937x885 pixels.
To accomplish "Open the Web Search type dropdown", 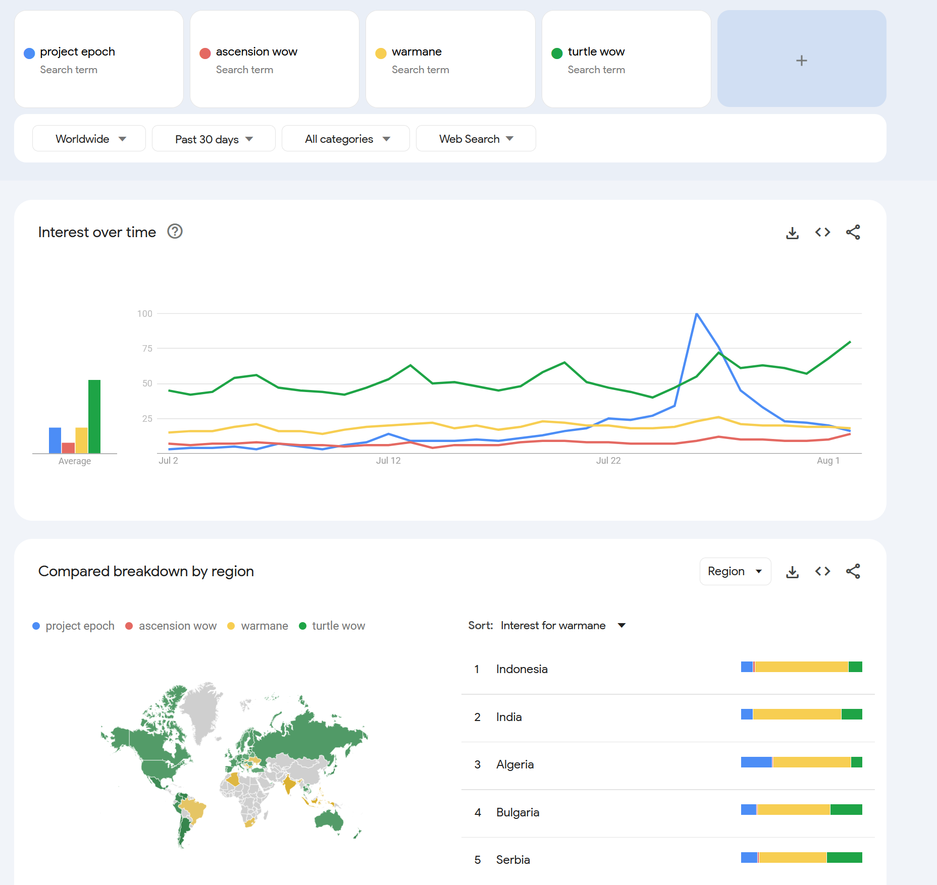I will click(476, 139).
